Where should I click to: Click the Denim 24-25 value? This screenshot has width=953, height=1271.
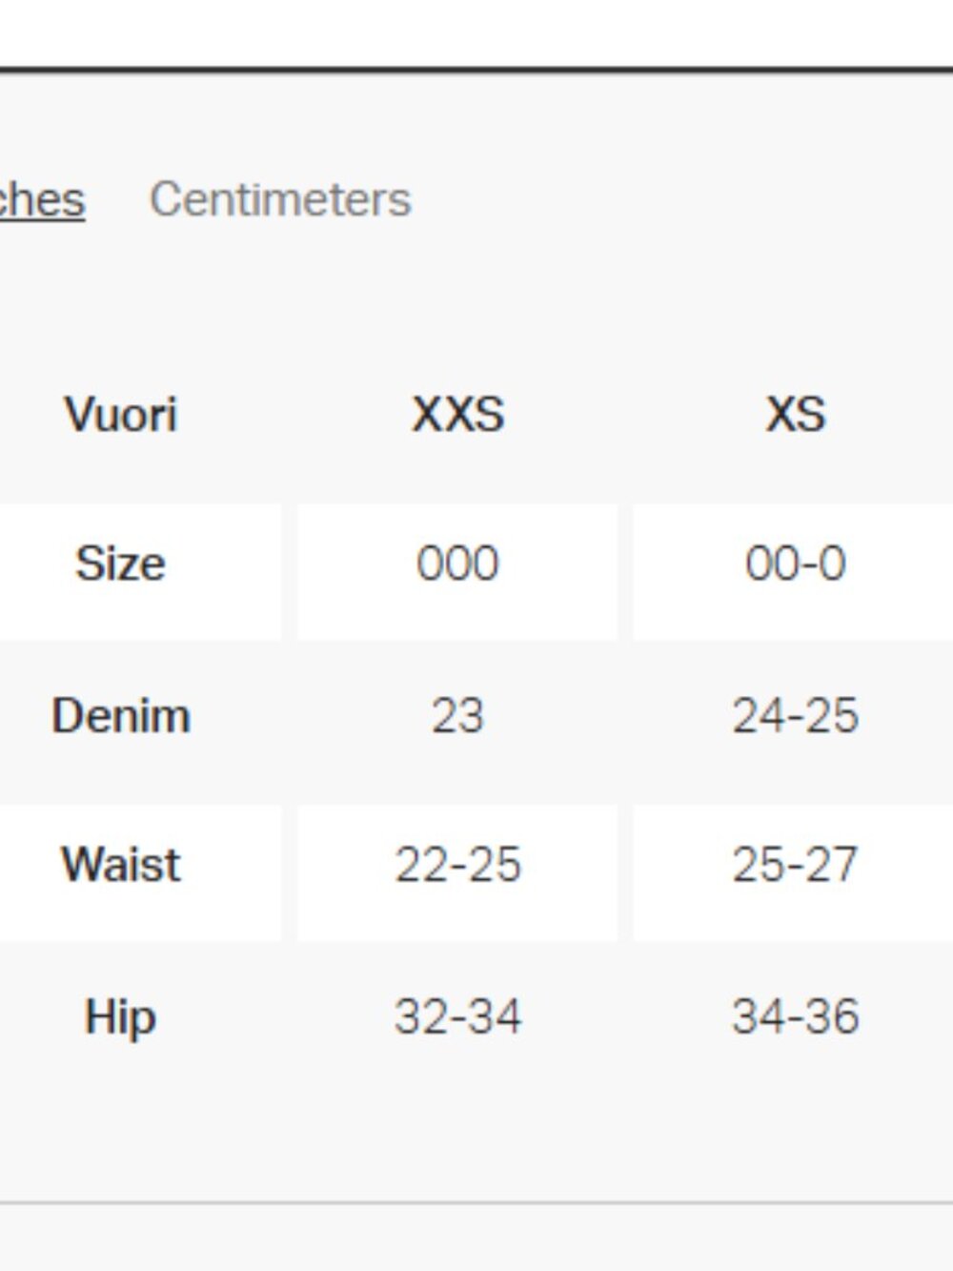click(795, 715)
